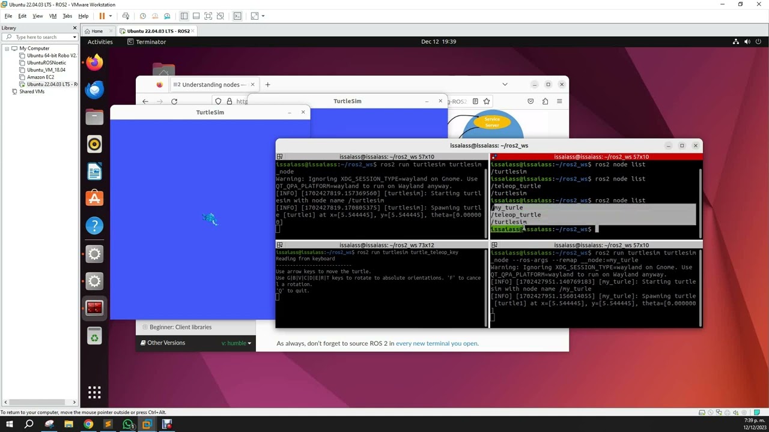The height and width of the screenshot is (432, 769).
Task: Open the VM menu
Action: [x=53, y=16]
